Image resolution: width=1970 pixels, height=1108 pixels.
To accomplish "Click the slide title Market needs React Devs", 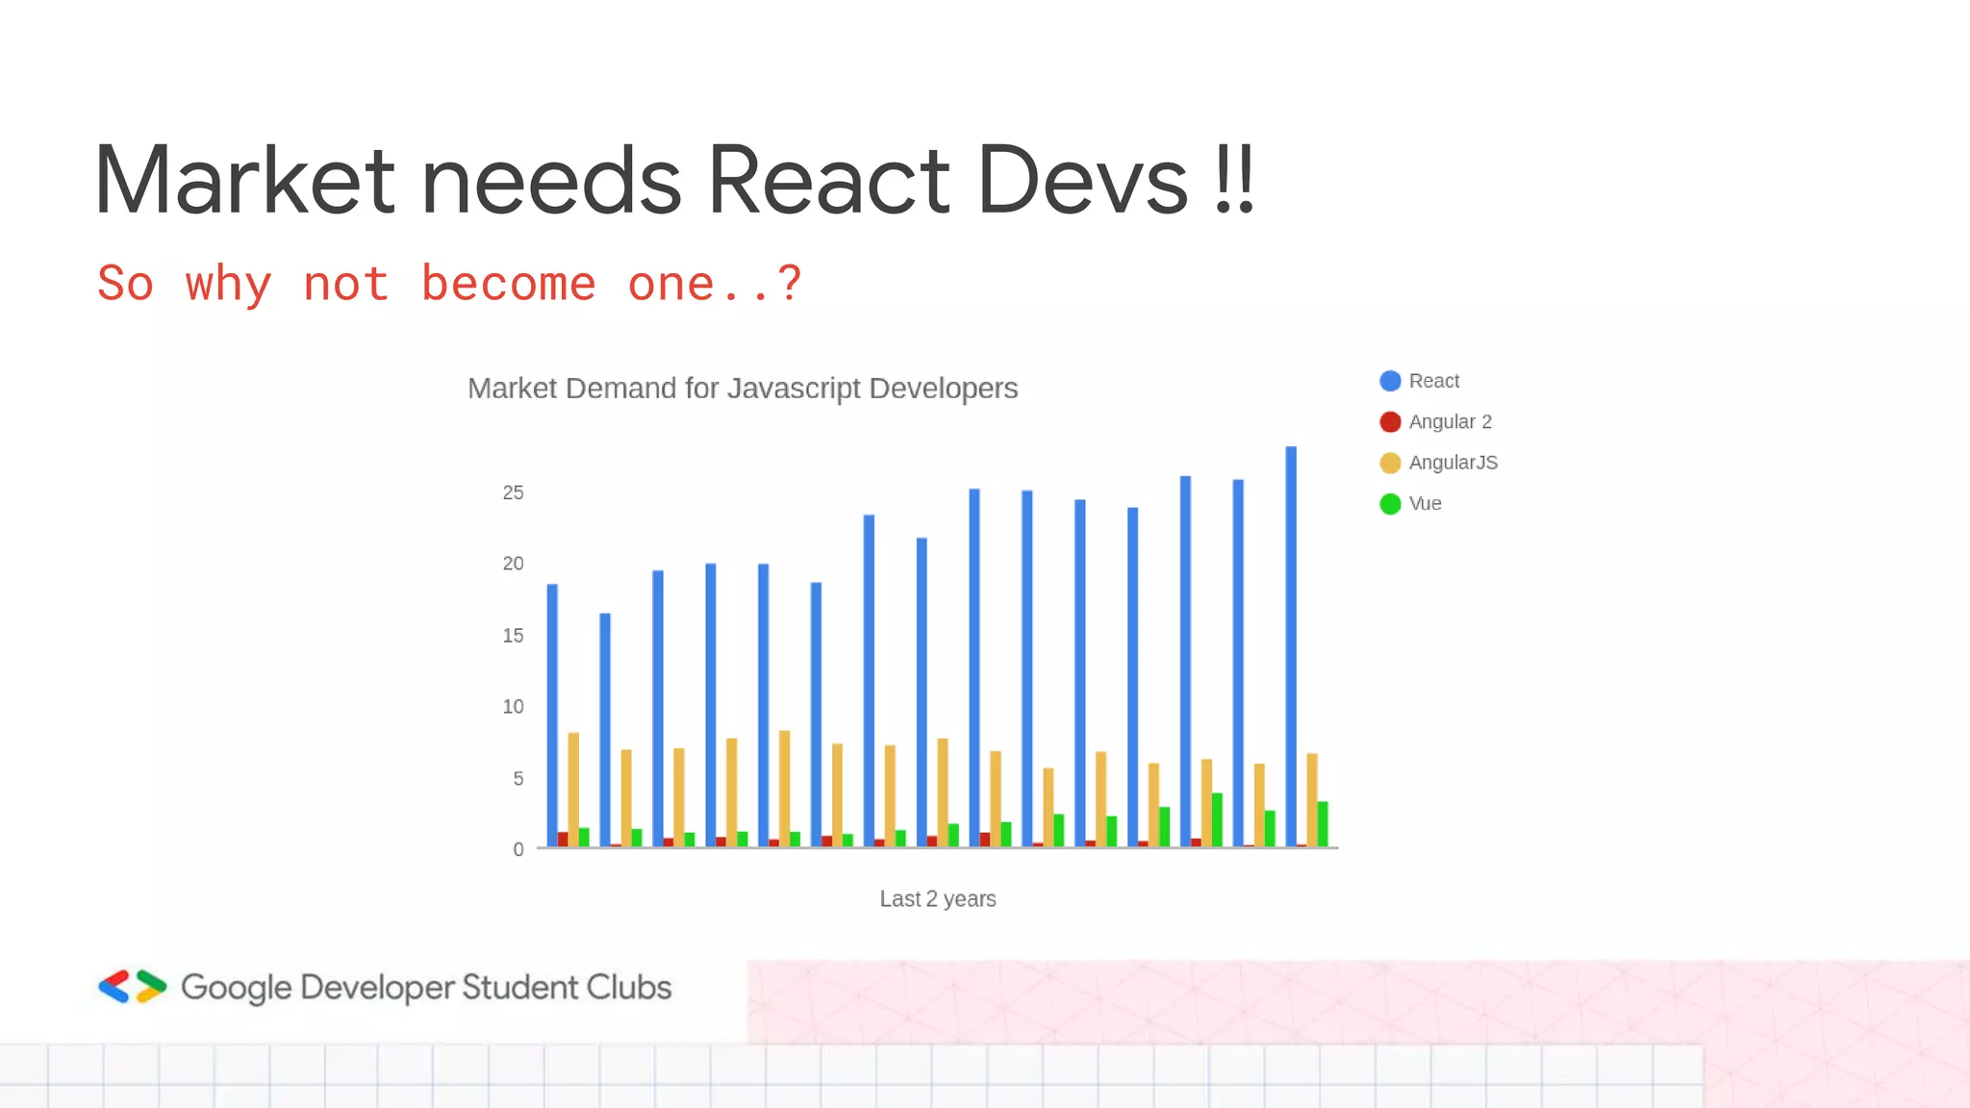I will coord(675,181).
